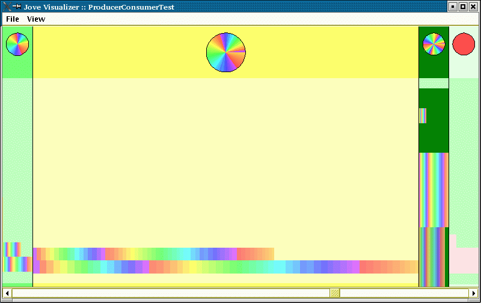Open the View menu
The image size is (481, 303).
pos(36,19)
